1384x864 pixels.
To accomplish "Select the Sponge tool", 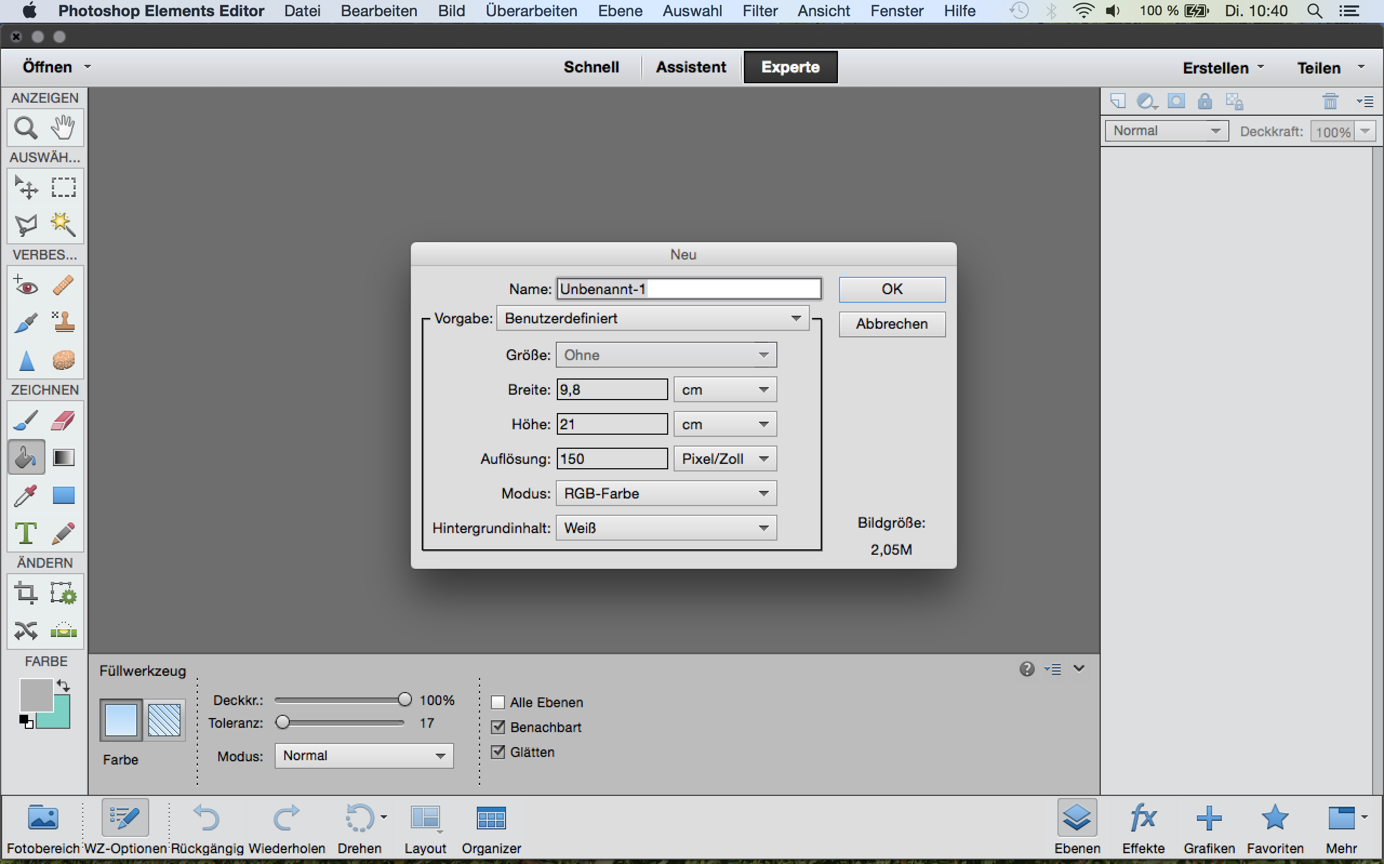I will 63,361.
